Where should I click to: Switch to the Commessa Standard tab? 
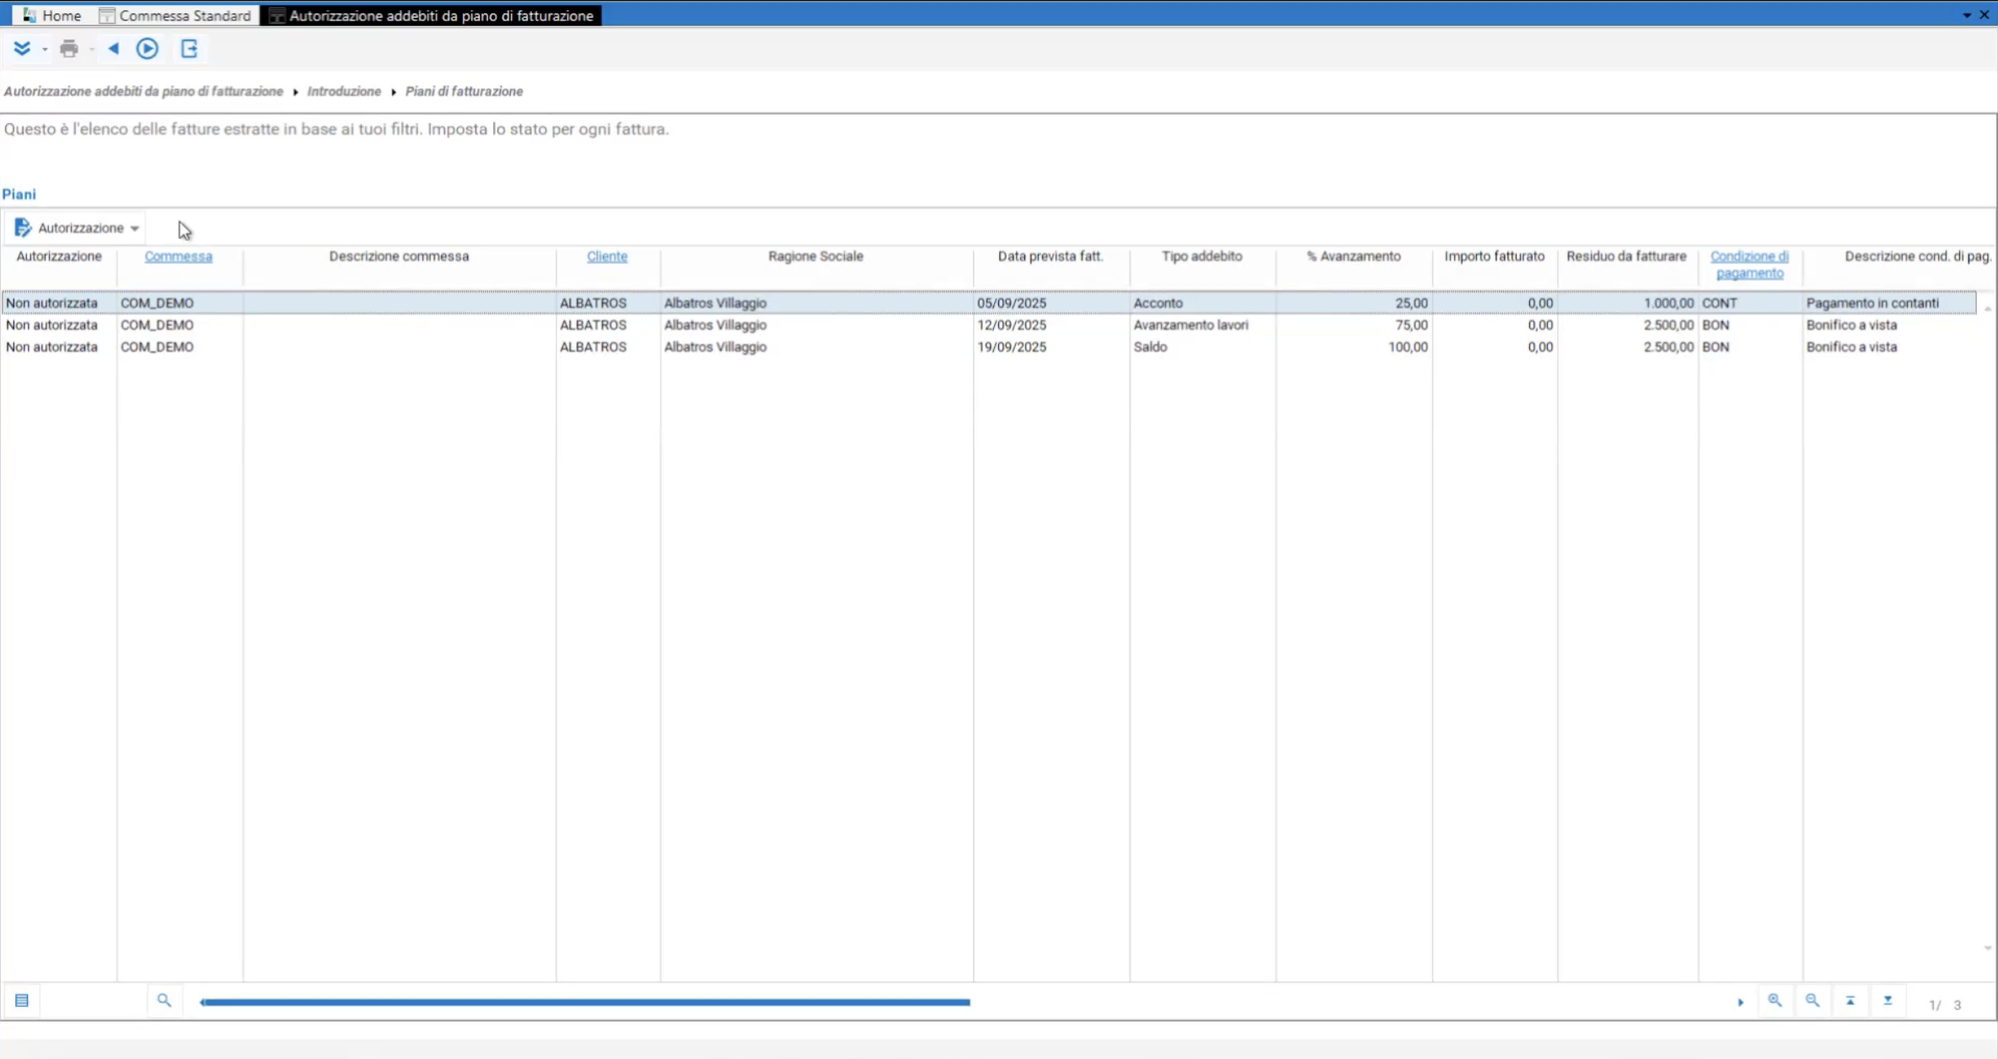[x=175, y=15]
